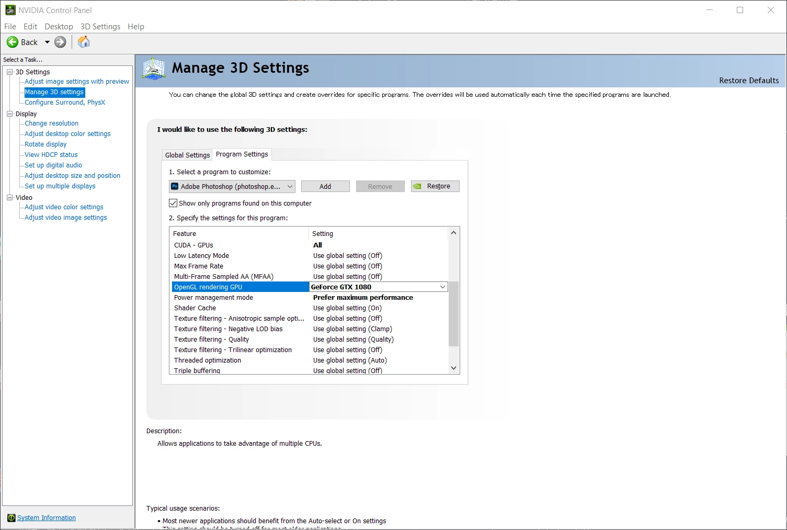787x530 pixels.
Task: Open Adjust video image settings
Action: tap(65, 218)
